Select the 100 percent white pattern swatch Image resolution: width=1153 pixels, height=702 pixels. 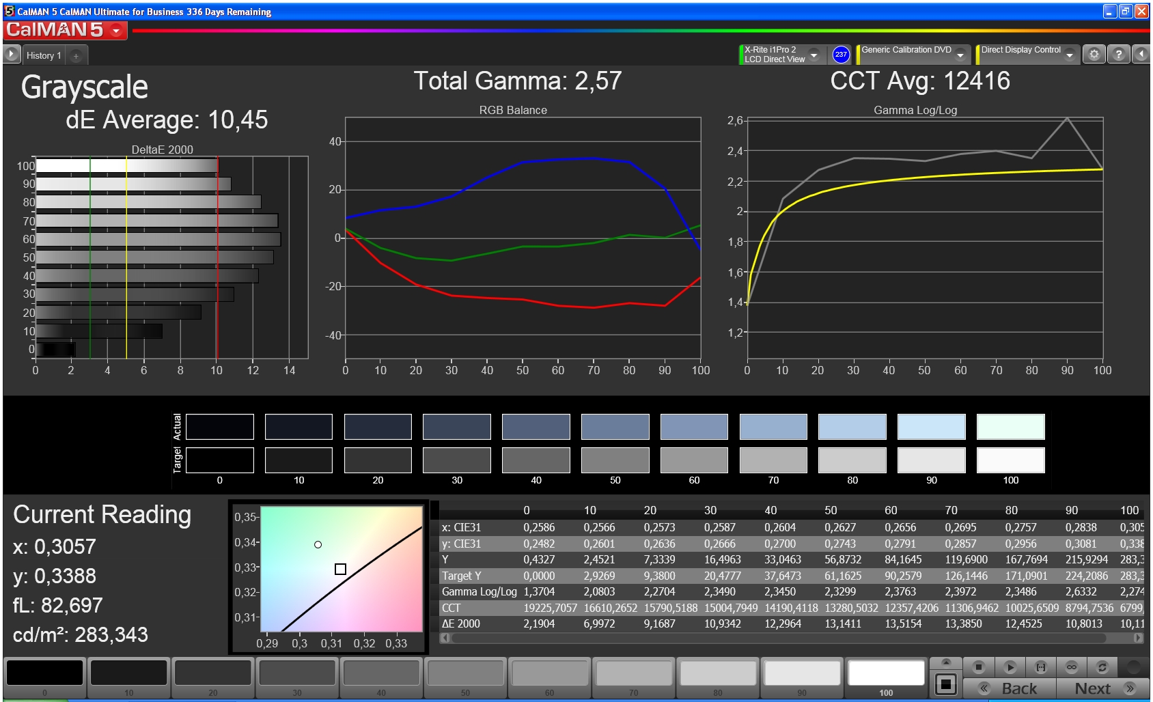(x=886, y=677)
